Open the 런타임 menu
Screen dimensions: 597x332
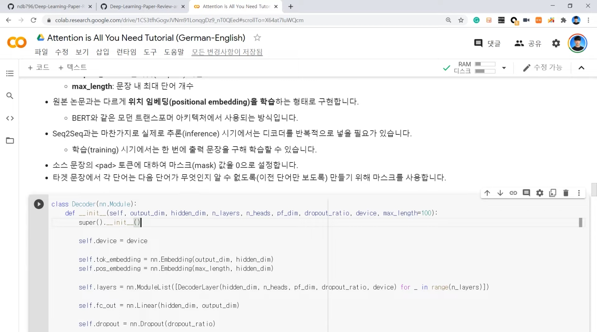[126, 52]
